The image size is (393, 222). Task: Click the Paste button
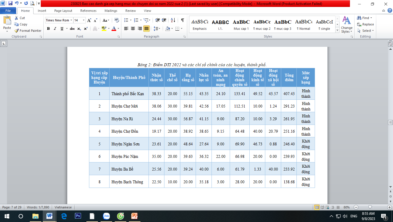(7, 24)
